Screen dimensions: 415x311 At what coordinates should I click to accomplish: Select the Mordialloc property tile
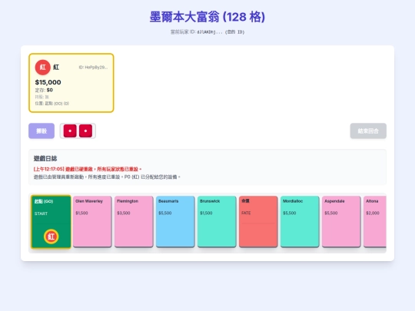click(300, 222)
